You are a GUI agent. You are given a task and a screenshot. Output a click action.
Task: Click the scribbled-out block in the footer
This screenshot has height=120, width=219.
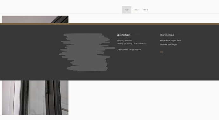click(x=87, y=52)
